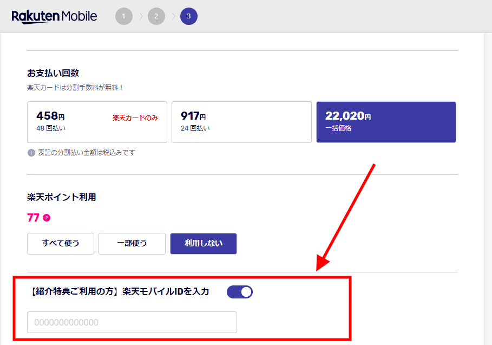The width and height of the screenshot is (492, 345).
Task: Click 楽天カードは分割手数料が無料！ text
Action: (75, 88)
